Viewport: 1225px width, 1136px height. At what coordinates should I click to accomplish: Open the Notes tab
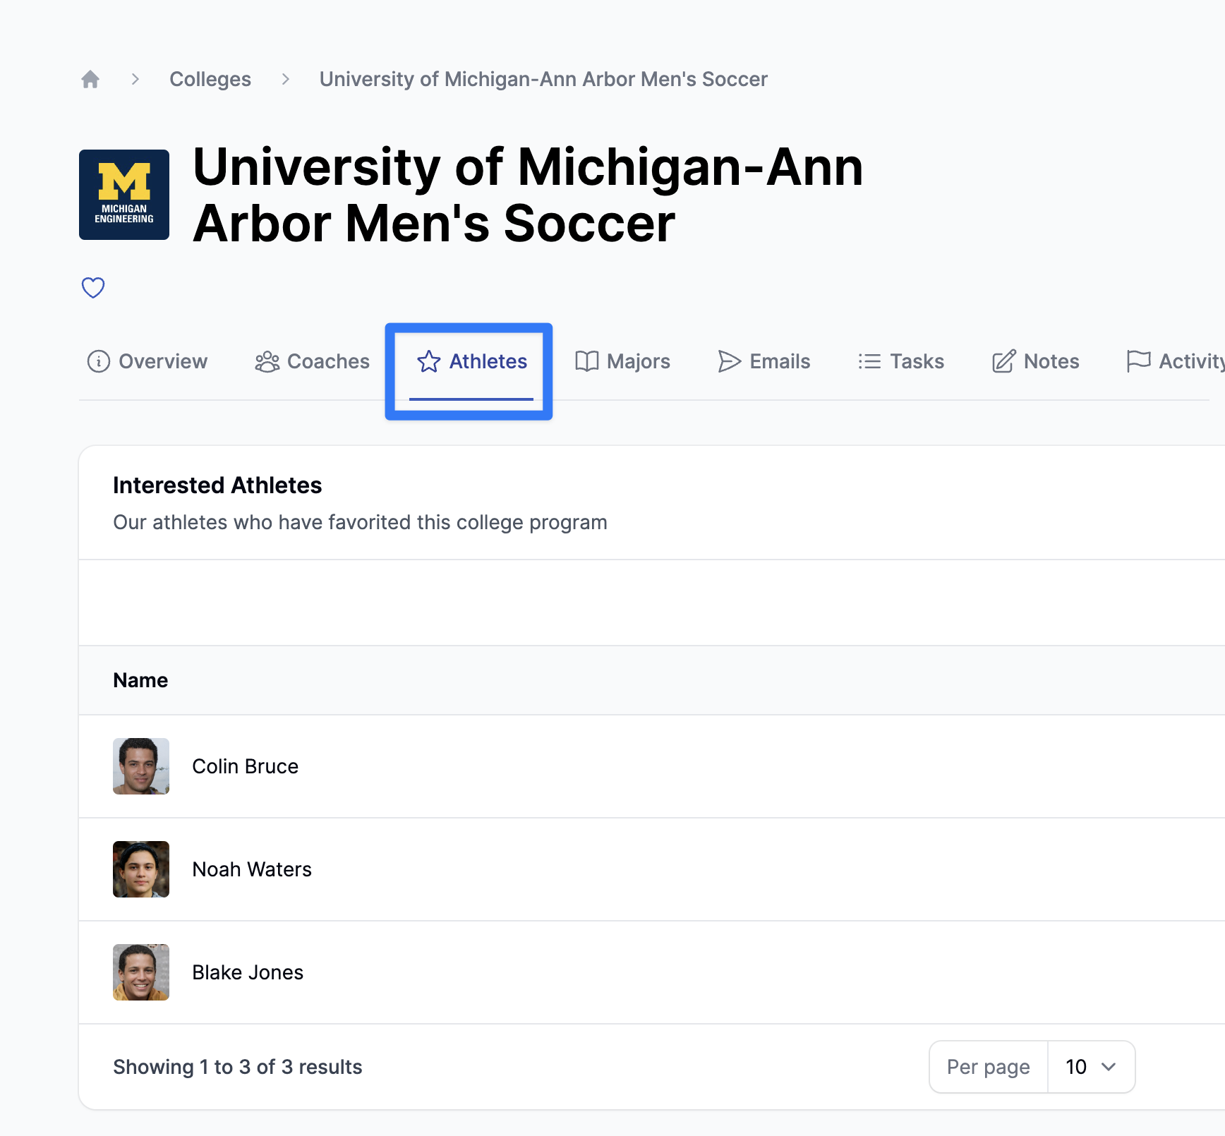coord(1035,361)
